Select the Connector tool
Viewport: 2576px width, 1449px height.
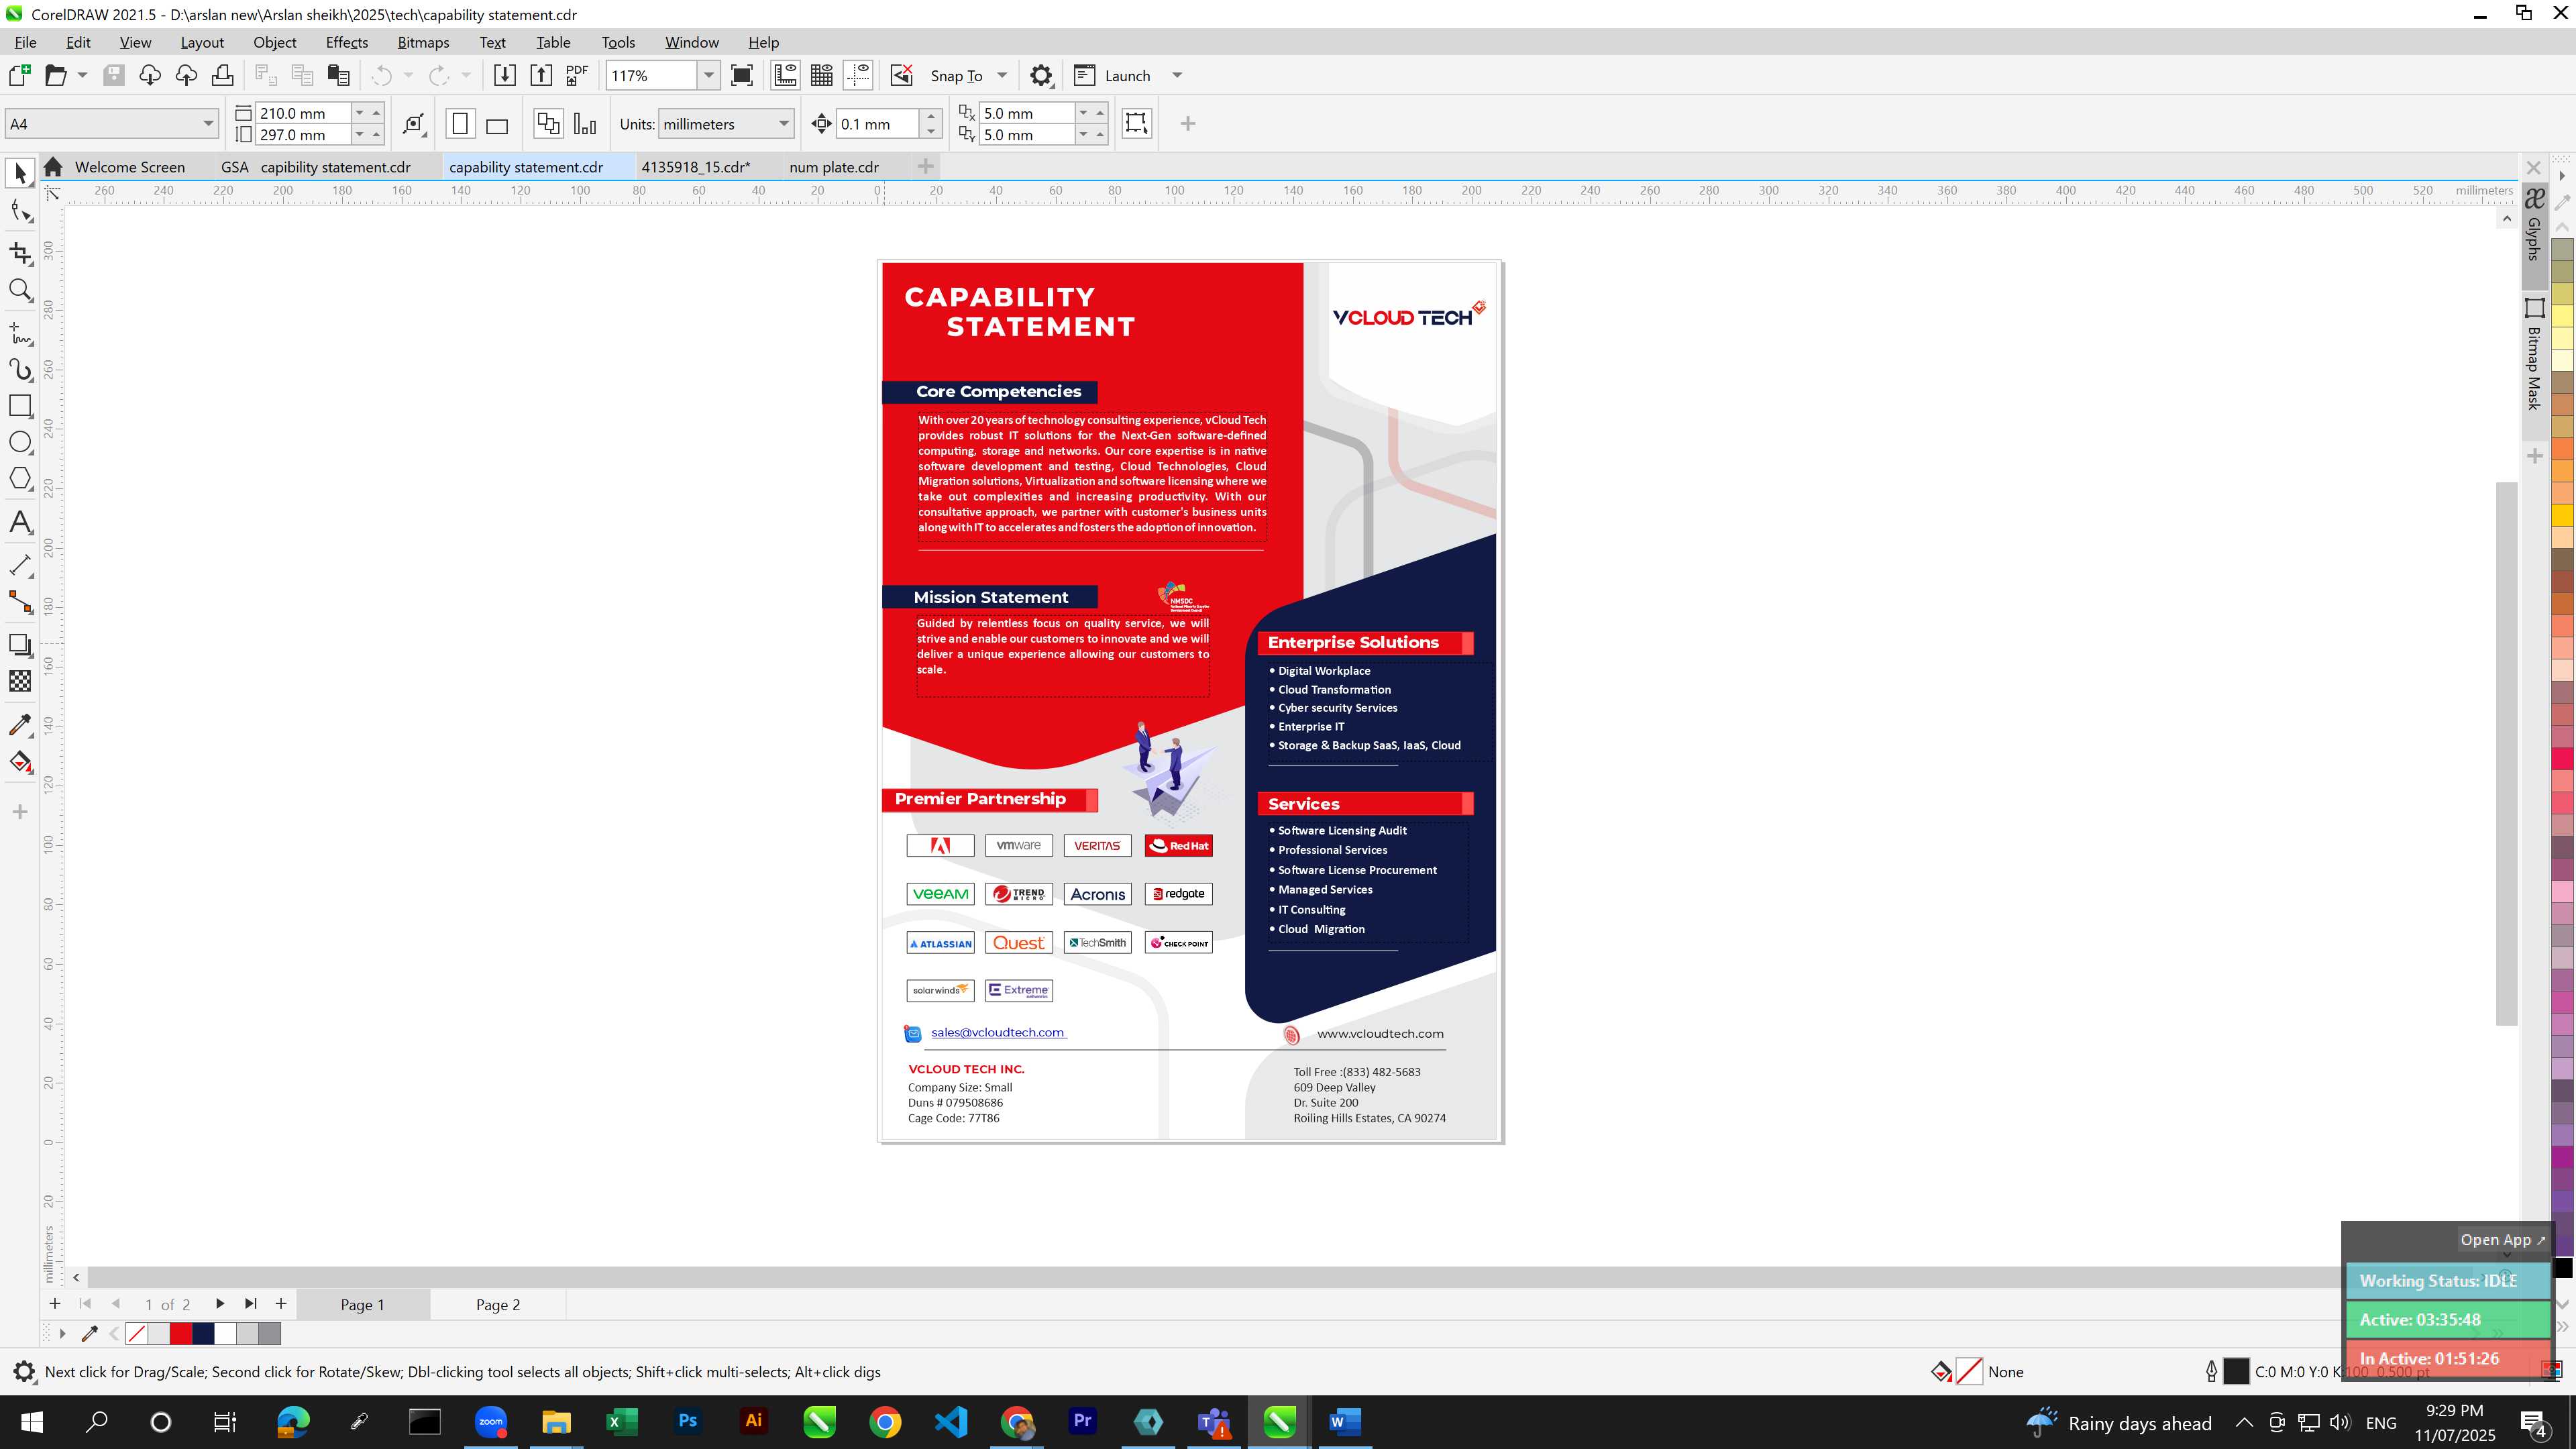coord(20,601)
